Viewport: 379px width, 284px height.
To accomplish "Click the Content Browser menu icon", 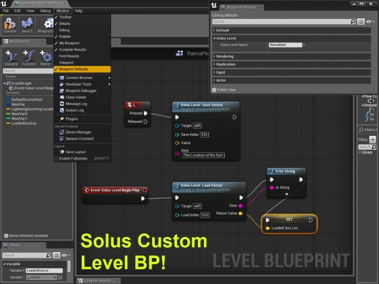I will point(62,78).
